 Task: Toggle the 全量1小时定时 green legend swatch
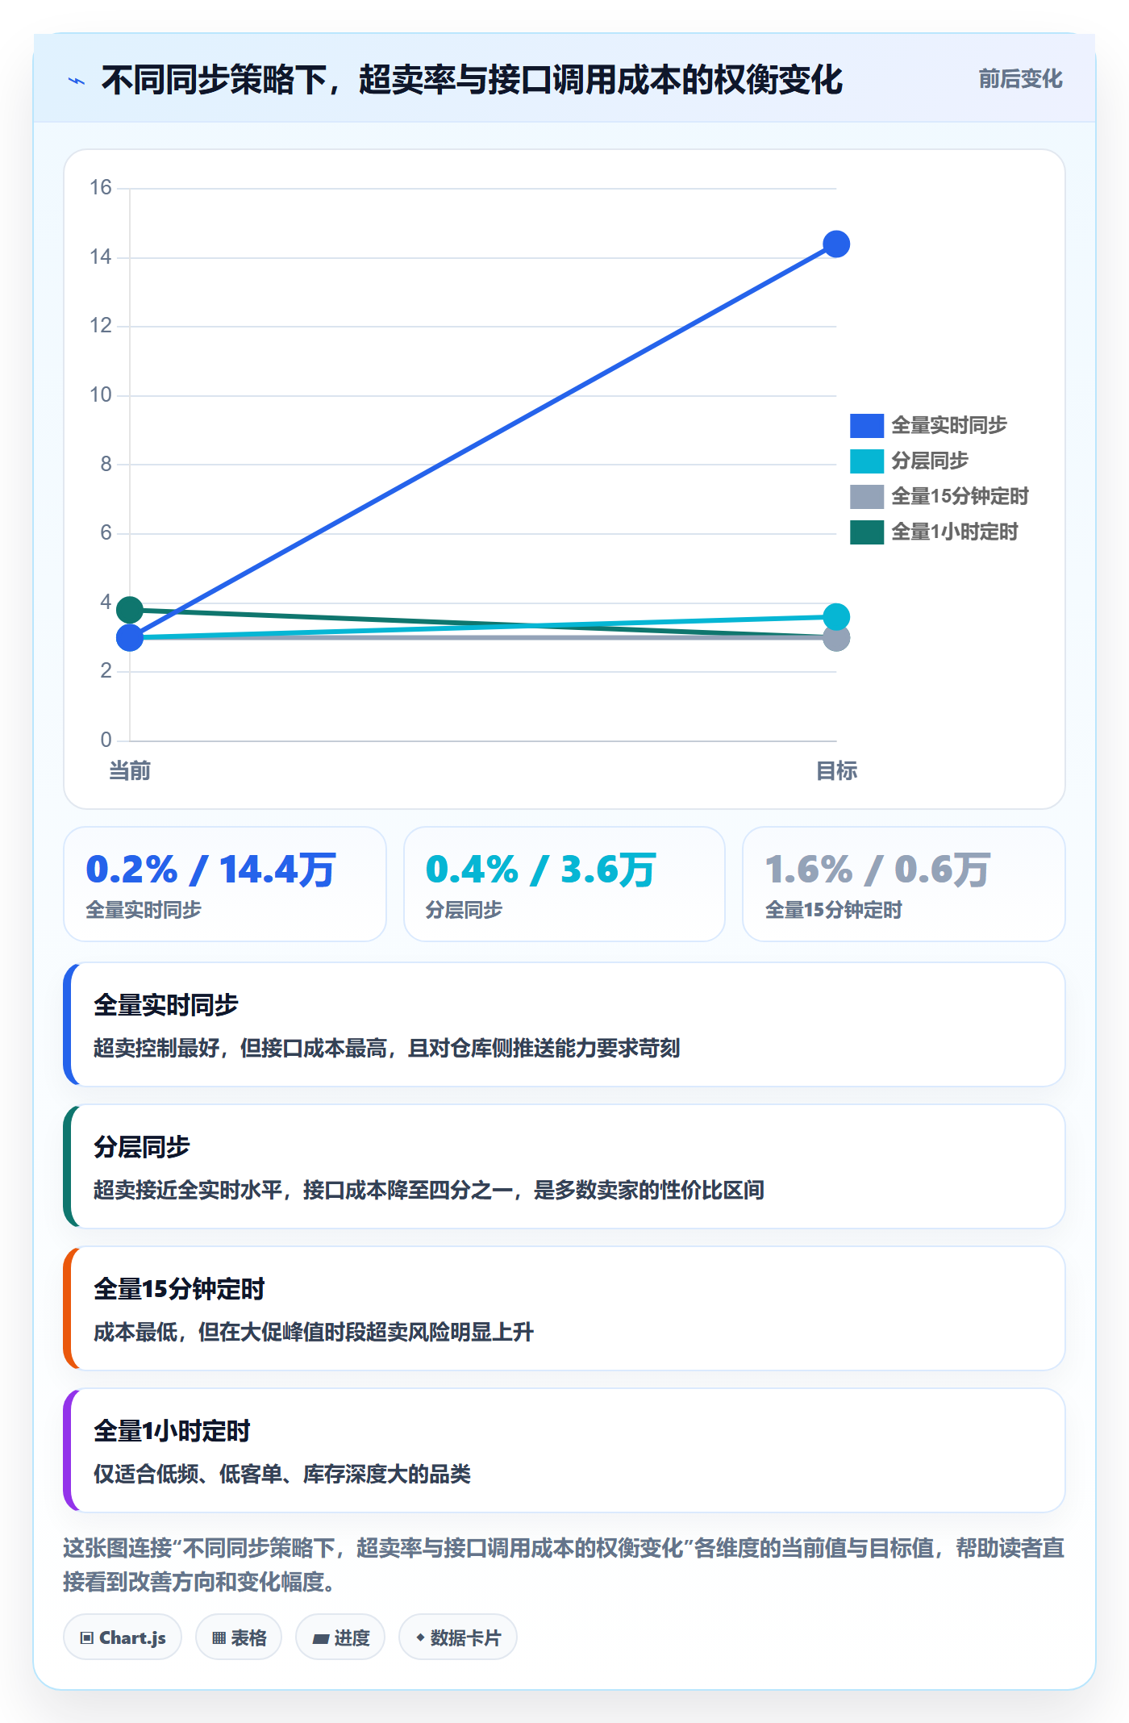coord(867,532)
